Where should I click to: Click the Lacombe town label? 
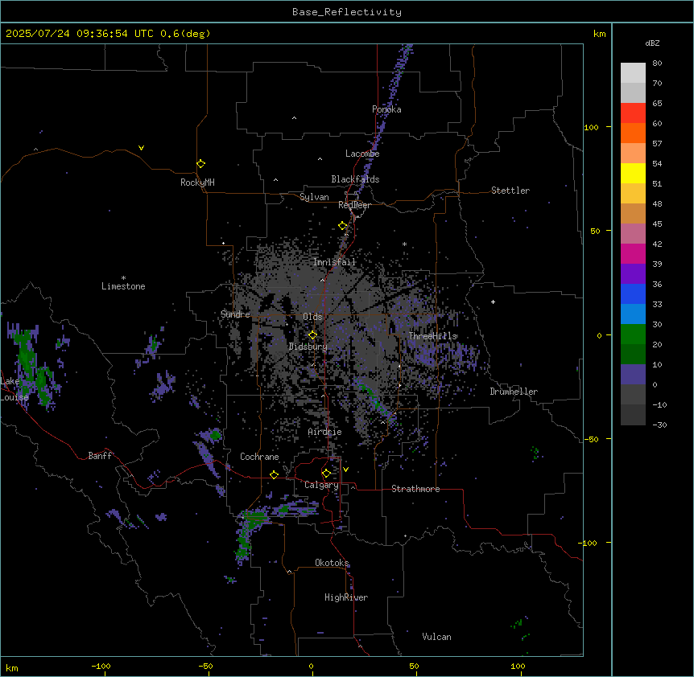[x=362, y=154]
